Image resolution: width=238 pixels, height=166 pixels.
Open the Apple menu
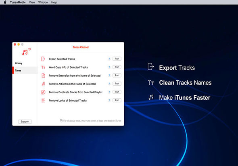(x=5, y=2)
